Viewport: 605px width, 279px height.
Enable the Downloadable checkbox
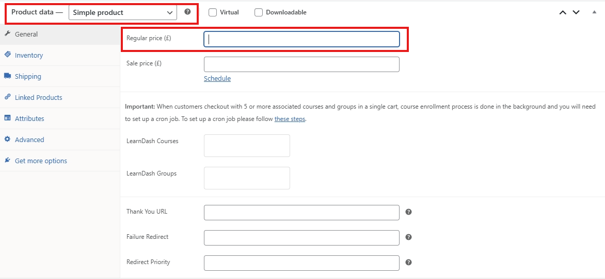(x=259, y=12)
